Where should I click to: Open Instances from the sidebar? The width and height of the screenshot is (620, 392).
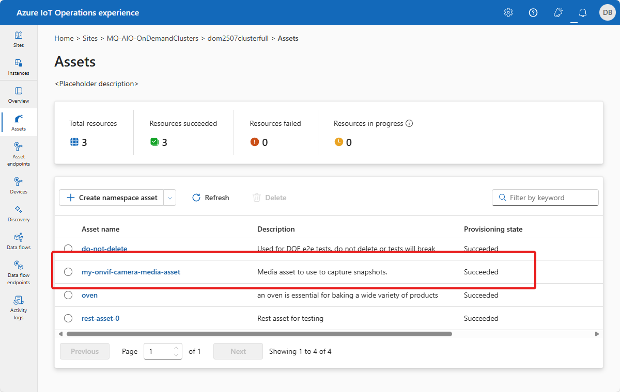(x=19, y=67)
